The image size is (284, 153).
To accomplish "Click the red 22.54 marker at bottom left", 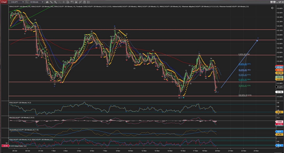I will pyautogui.click(x=5, y=146).
